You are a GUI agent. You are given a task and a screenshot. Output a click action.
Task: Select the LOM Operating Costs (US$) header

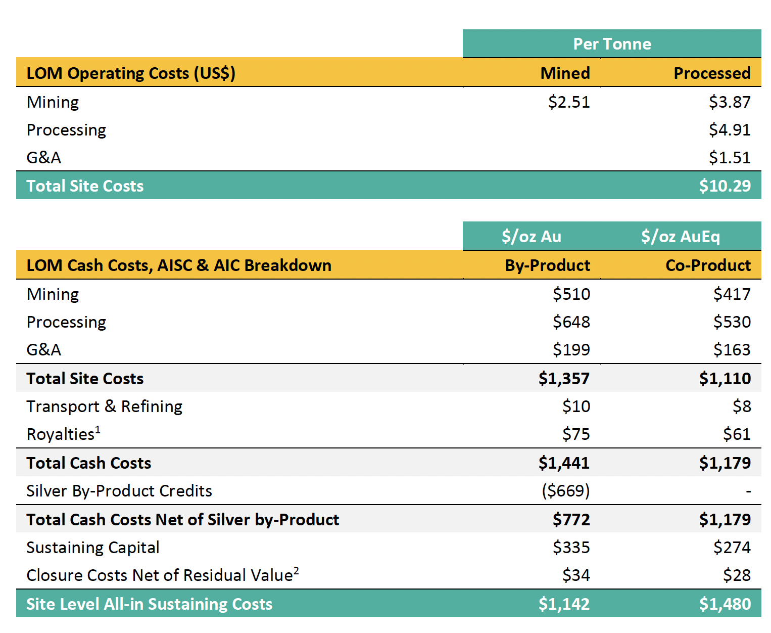tap(131, 73)
